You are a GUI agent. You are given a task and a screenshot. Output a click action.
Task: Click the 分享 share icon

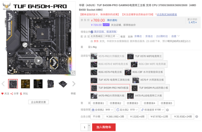pos(12,94)
